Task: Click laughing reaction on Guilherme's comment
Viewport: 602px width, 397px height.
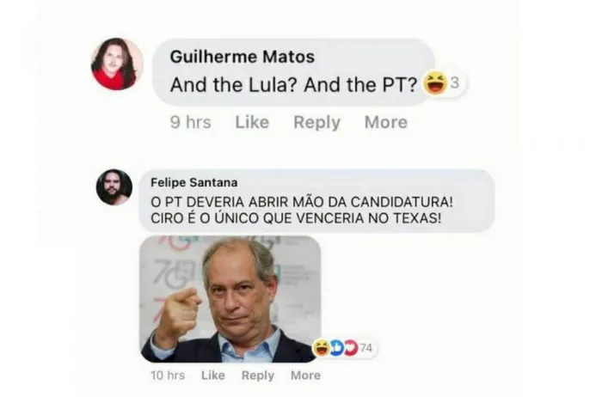Action: click(435, 82)
